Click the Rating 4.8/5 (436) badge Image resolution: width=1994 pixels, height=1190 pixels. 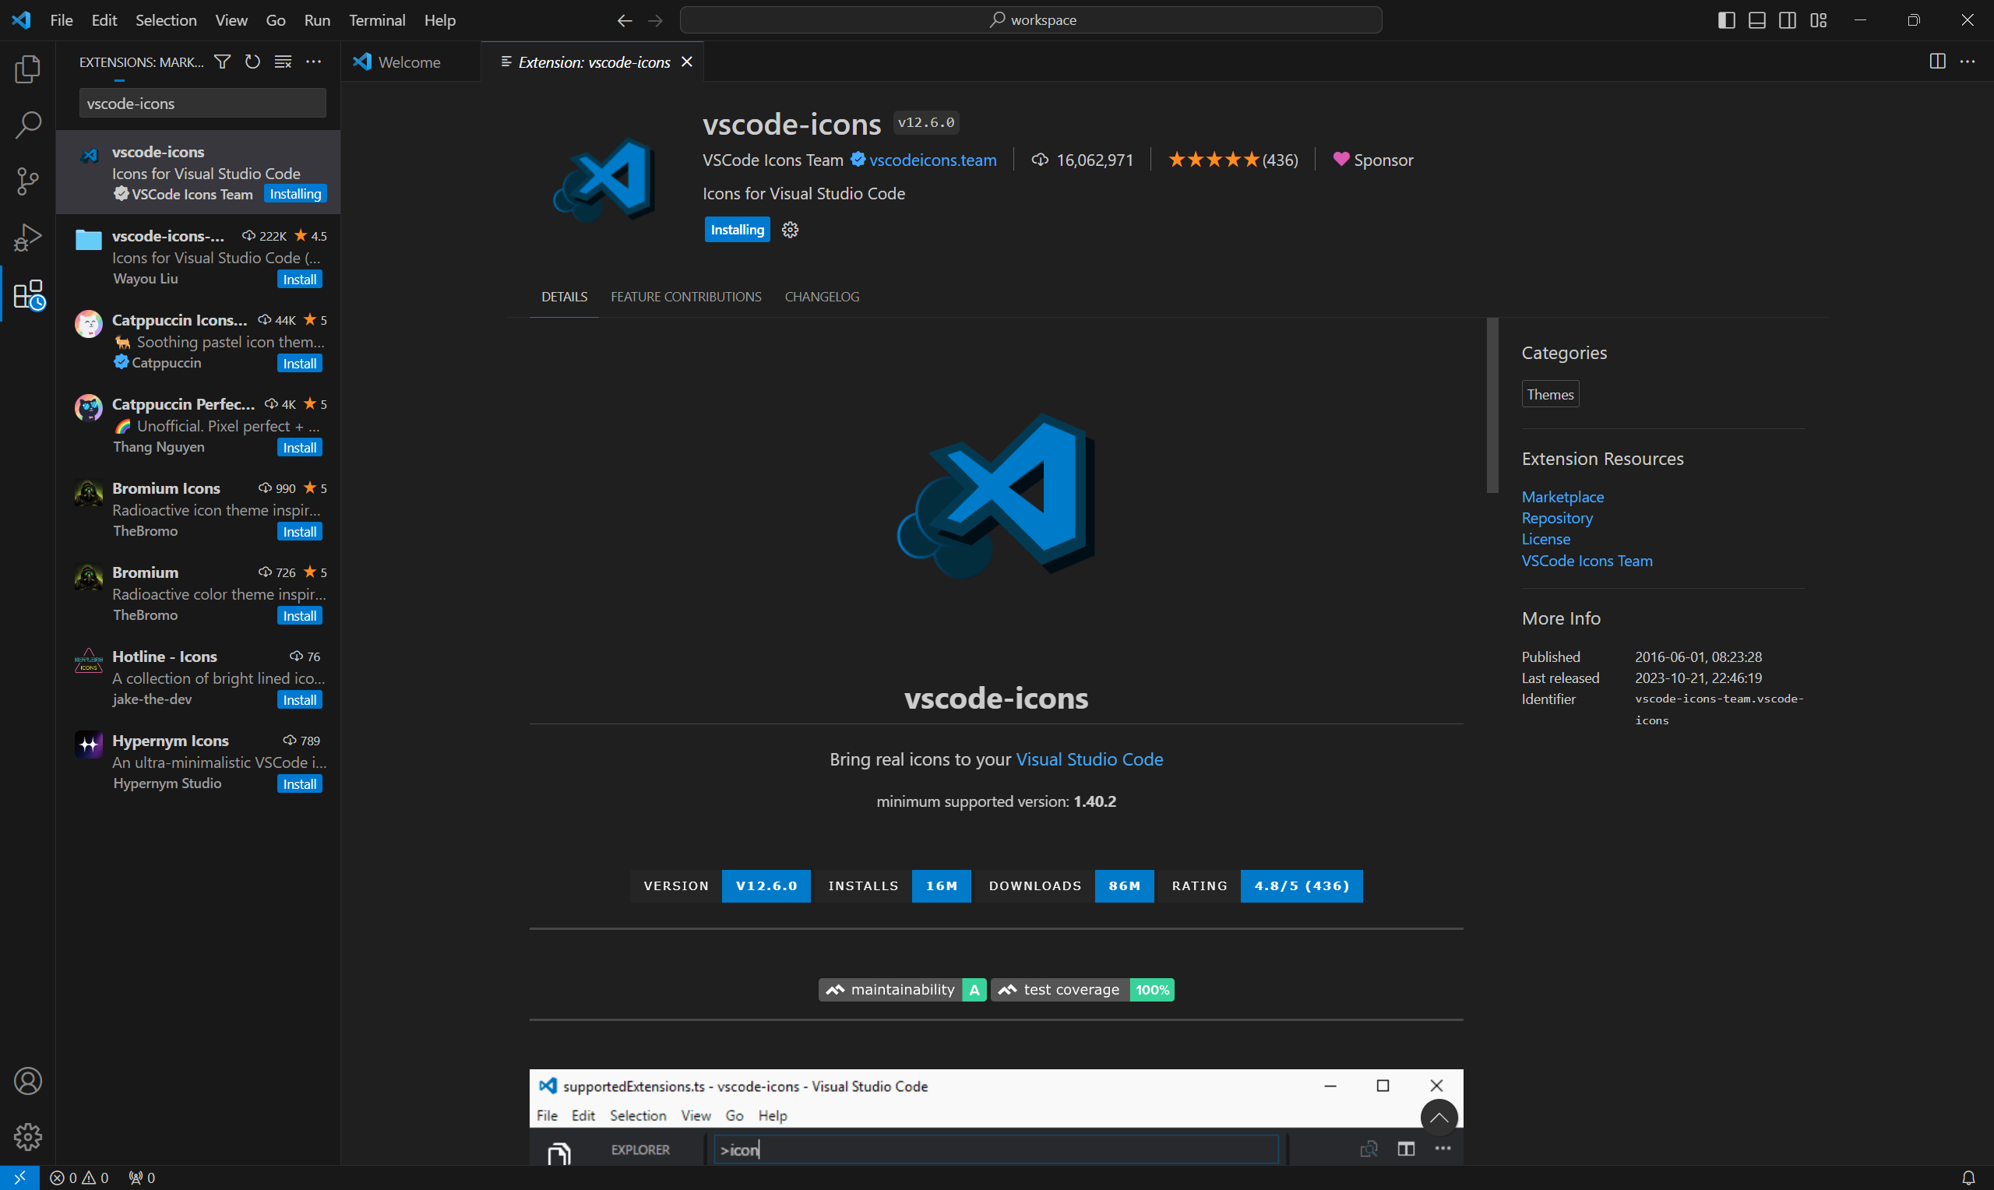[1260, 886]
